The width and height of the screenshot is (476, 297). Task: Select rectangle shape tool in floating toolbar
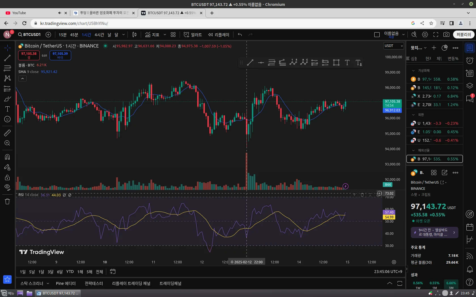pyautogui.click(x=336, y=63)
